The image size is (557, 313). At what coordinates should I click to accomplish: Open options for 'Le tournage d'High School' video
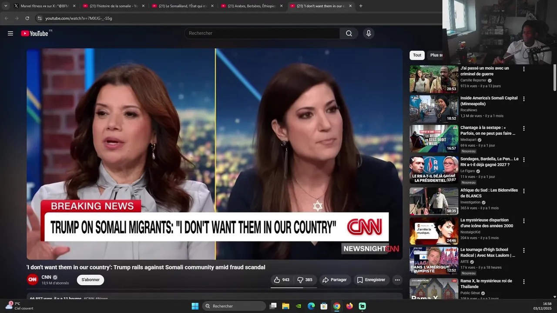[x=524, y=250]
